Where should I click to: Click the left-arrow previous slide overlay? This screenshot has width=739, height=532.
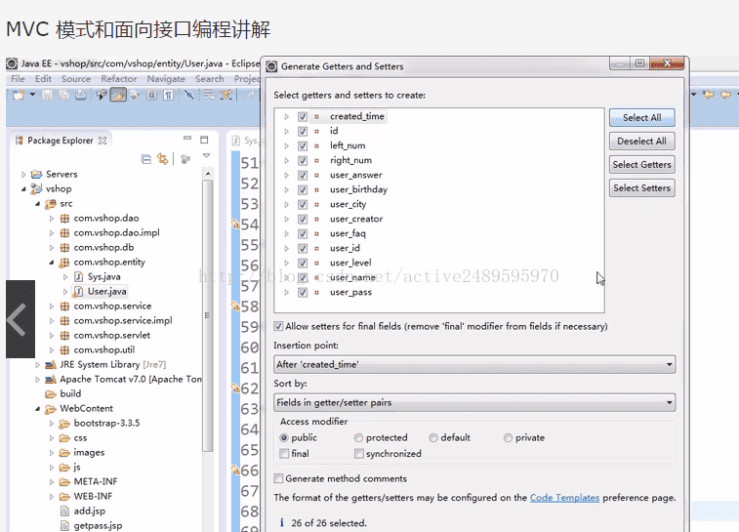pyautogui.click(x=21, y=319)
